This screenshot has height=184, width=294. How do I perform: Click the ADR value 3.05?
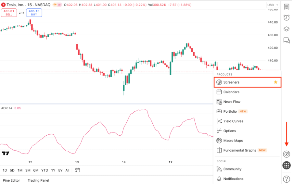point(18,108)
